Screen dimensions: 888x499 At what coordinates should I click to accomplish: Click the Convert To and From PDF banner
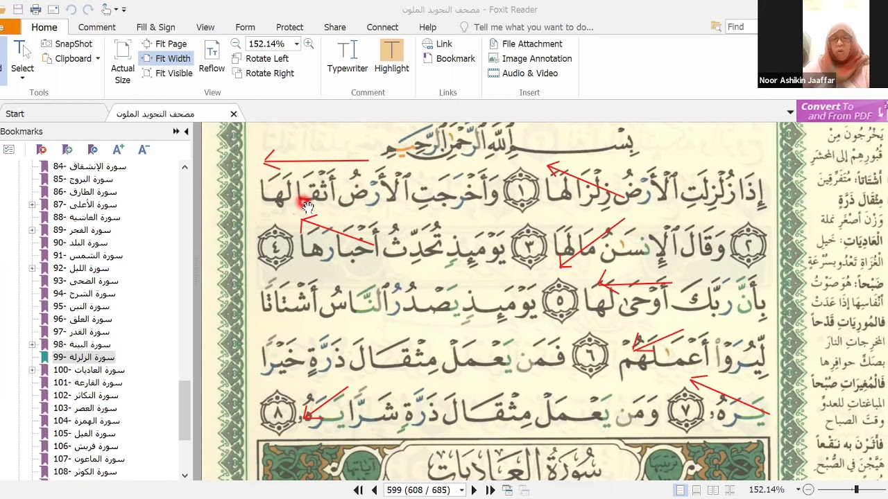[842, 111]
